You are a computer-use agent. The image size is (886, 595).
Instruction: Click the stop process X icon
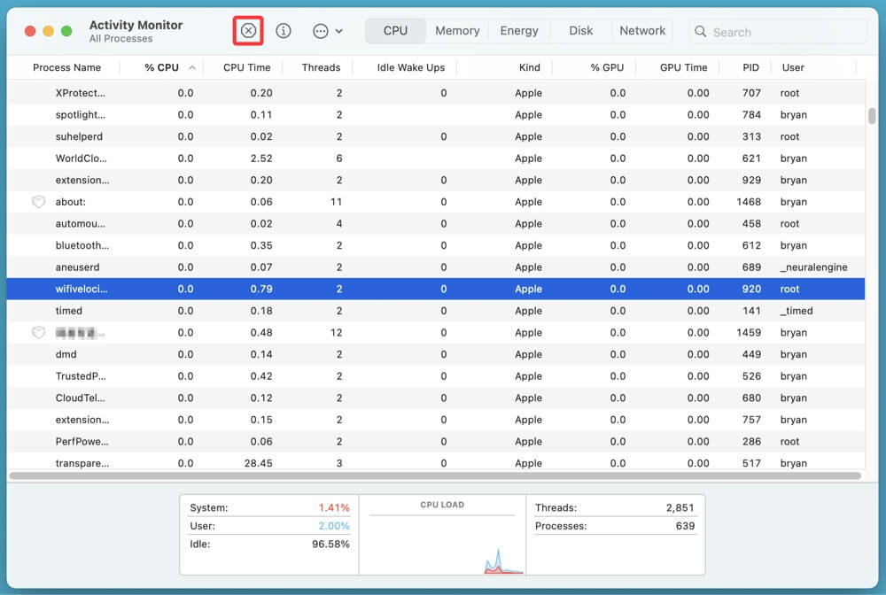(248, 31)
